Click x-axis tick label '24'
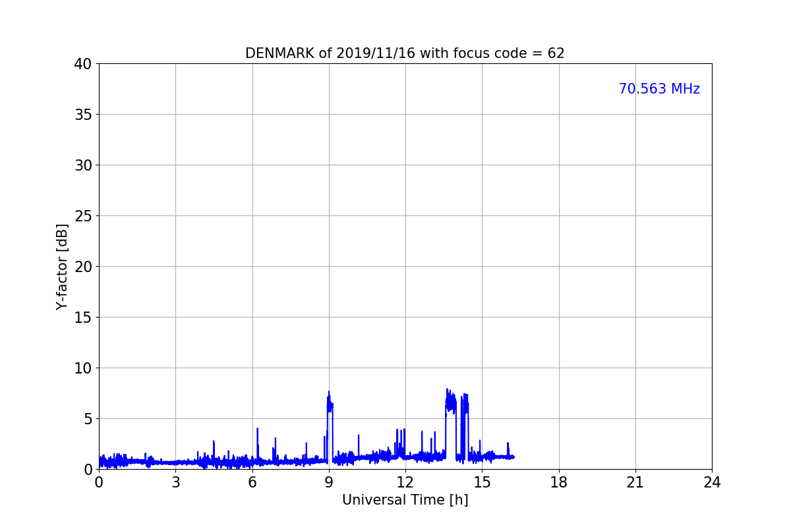This screenshot has height=527, width=791. click(x=712, y=482)
